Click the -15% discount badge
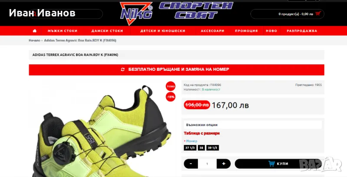The width and height of the screenshot is (347, 177). [170, 97]
